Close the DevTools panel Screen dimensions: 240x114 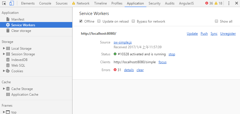pyautogui.click(x=237, y=3)
